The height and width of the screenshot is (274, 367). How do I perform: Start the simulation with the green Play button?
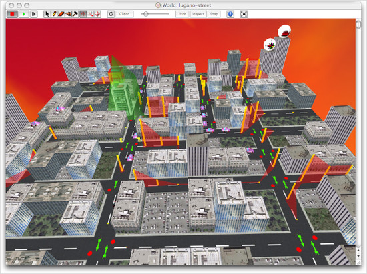[23, 14]
